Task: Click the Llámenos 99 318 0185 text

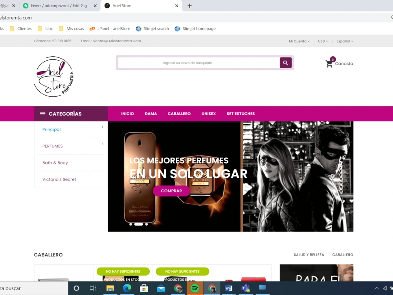Action: (x=53, y=41)
